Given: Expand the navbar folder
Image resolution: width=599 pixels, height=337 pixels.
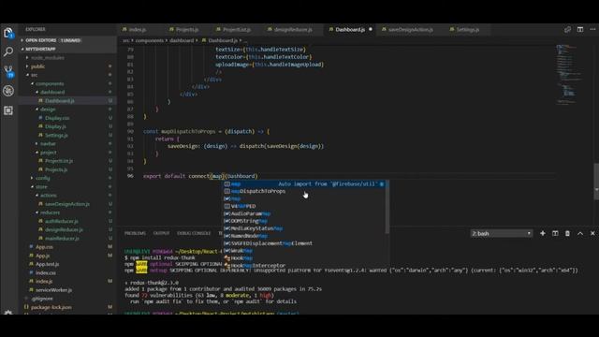Looking at the screenshot, I should pyautogui.click(x=37, y=143).
